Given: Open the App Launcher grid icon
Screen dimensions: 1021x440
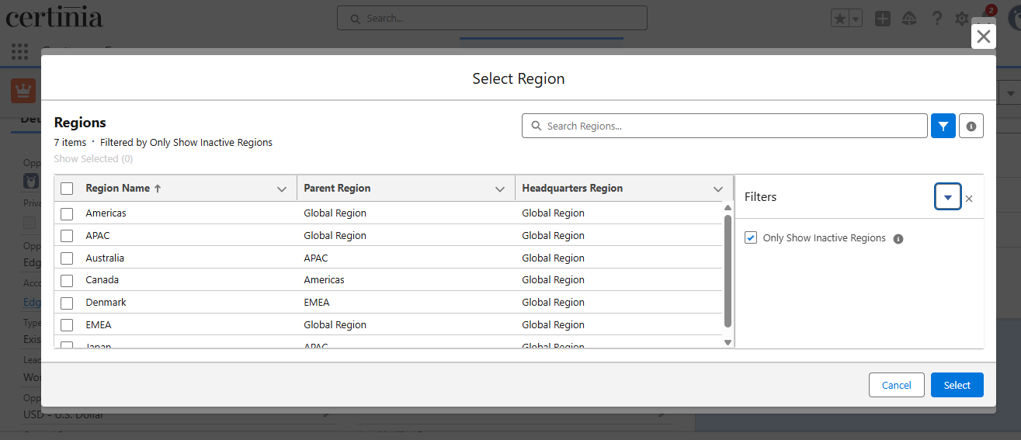Looking at the screenshot, I should point(20,52).
